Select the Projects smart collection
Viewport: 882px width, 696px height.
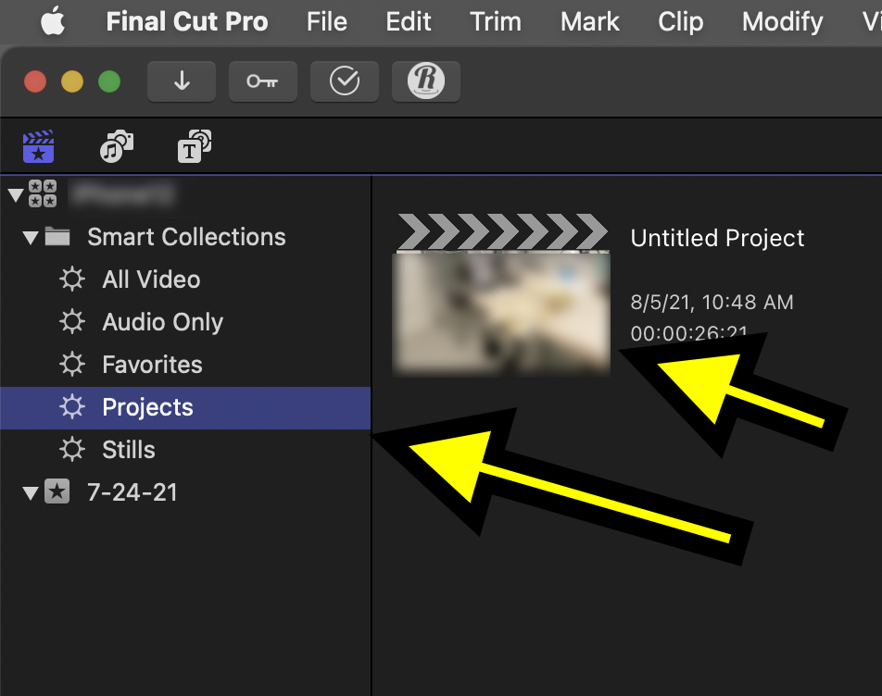(185, 408)
